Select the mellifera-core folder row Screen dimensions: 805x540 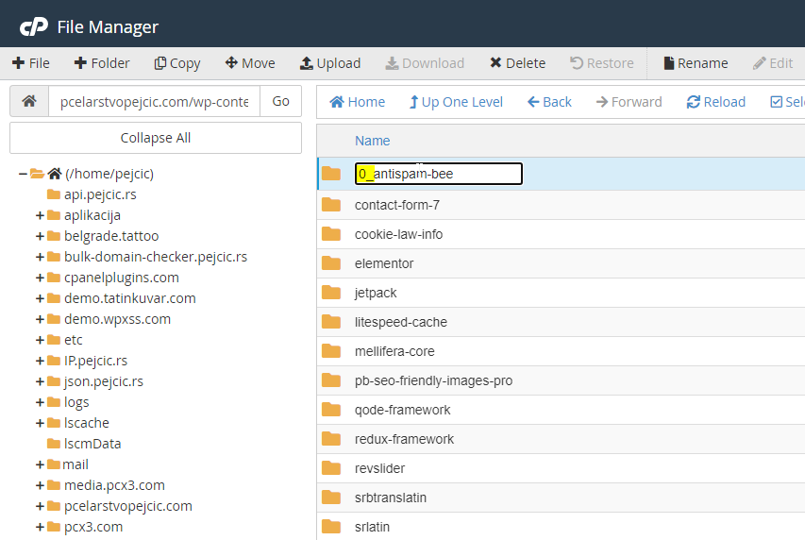(x=561, y=351)
